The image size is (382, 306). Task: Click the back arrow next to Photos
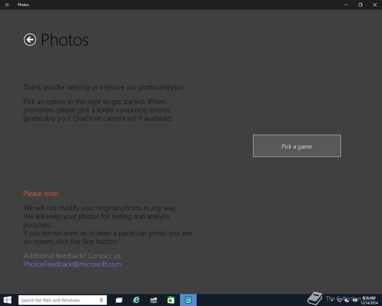click(x=30, y=40)
